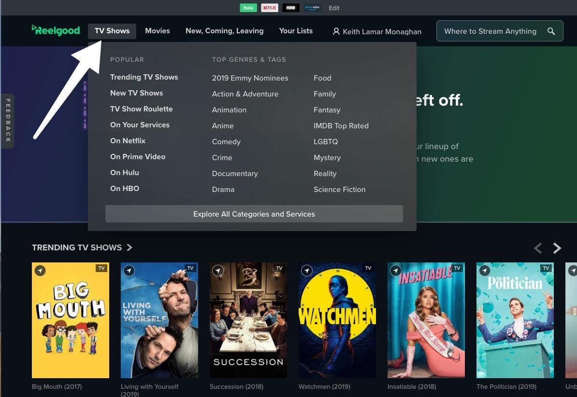The width and height of the screenshot is (577, 397).
Task: Open Mystery genre
Action: pos(327,158)
